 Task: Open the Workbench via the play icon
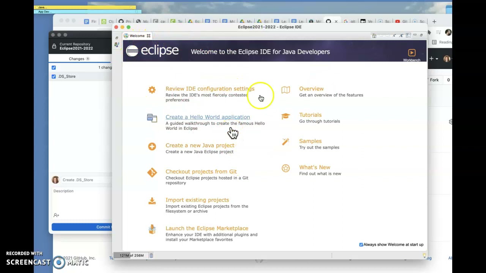point(412,53)
